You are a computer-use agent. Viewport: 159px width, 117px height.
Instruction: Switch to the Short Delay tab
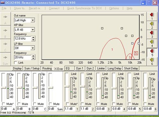point(131,68)
